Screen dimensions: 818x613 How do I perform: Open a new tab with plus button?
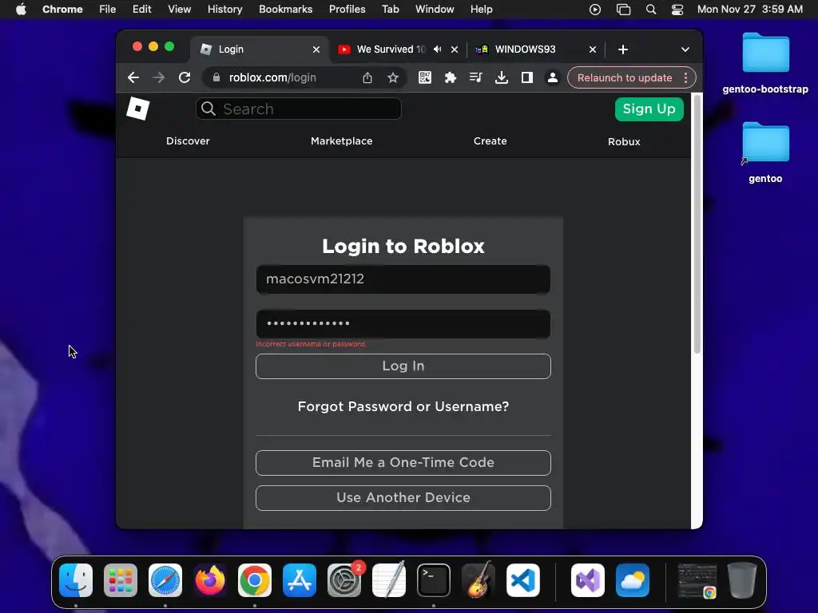[623, 49]
